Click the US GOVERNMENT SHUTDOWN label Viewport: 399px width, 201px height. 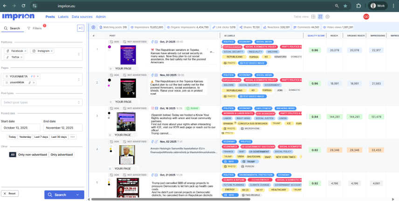point(257,147)
